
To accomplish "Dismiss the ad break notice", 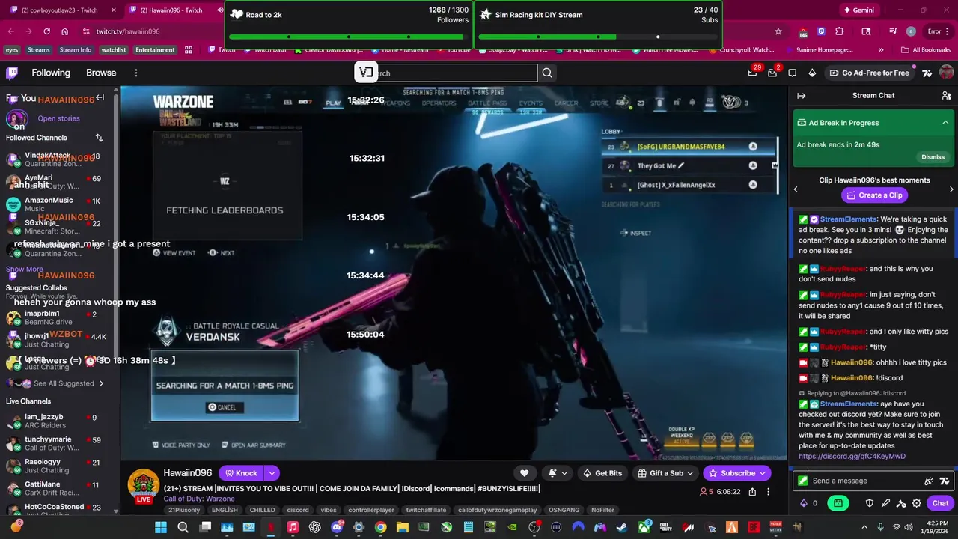I will [933, 157].
